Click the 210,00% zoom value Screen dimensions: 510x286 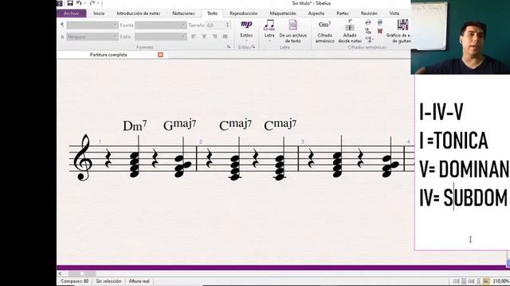[501, 281]
